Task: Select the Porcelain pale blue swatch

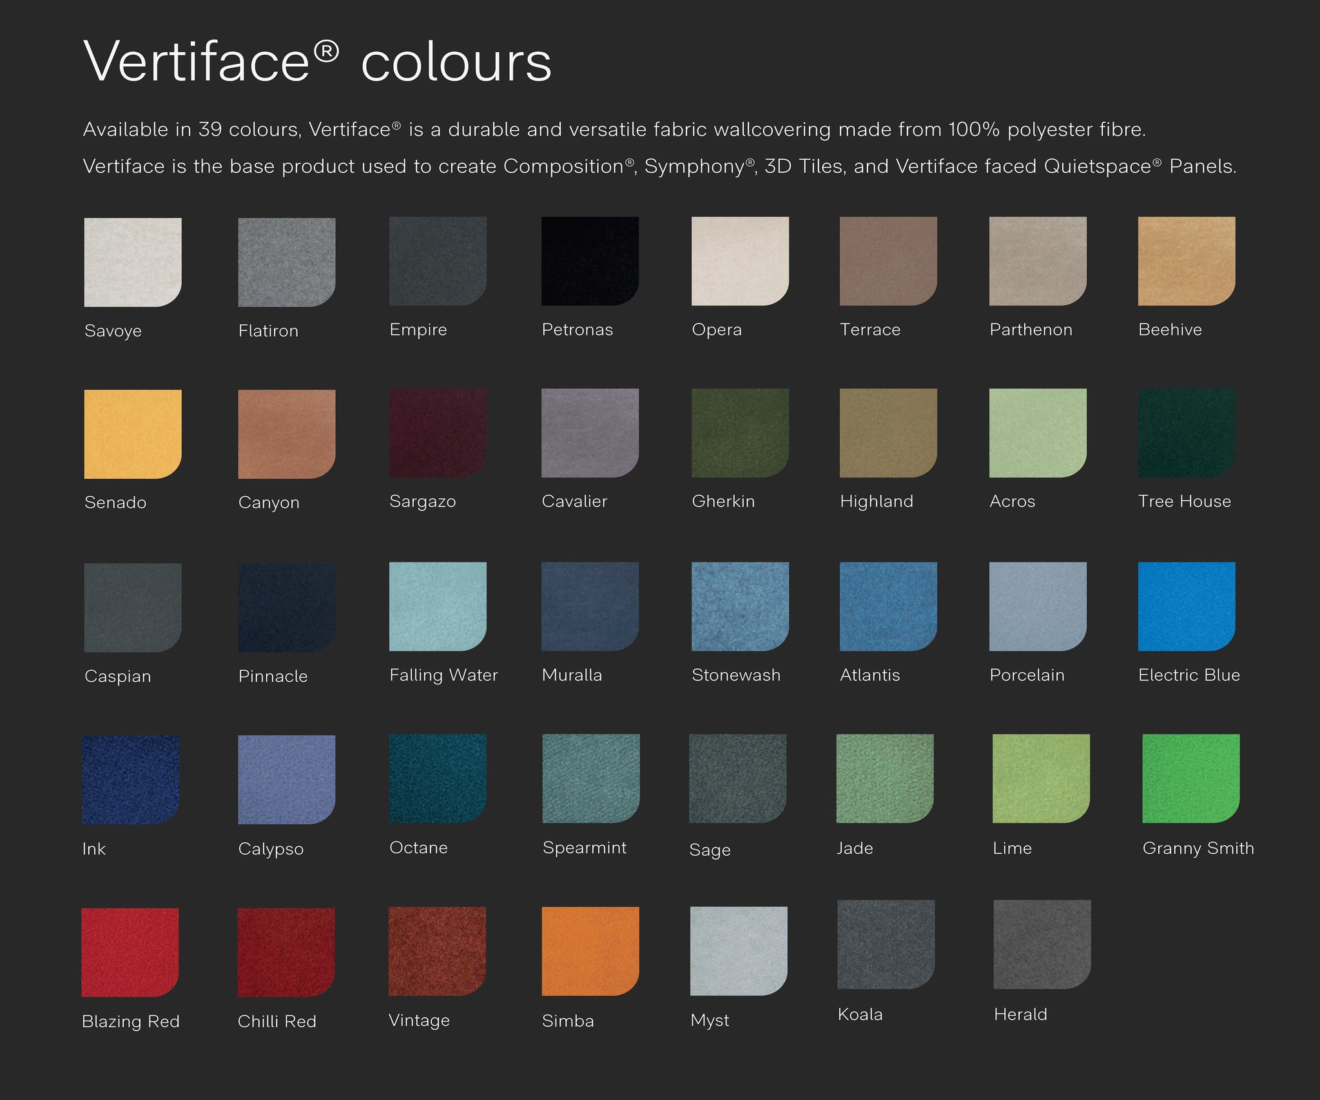Action: tap(1038, 606)
